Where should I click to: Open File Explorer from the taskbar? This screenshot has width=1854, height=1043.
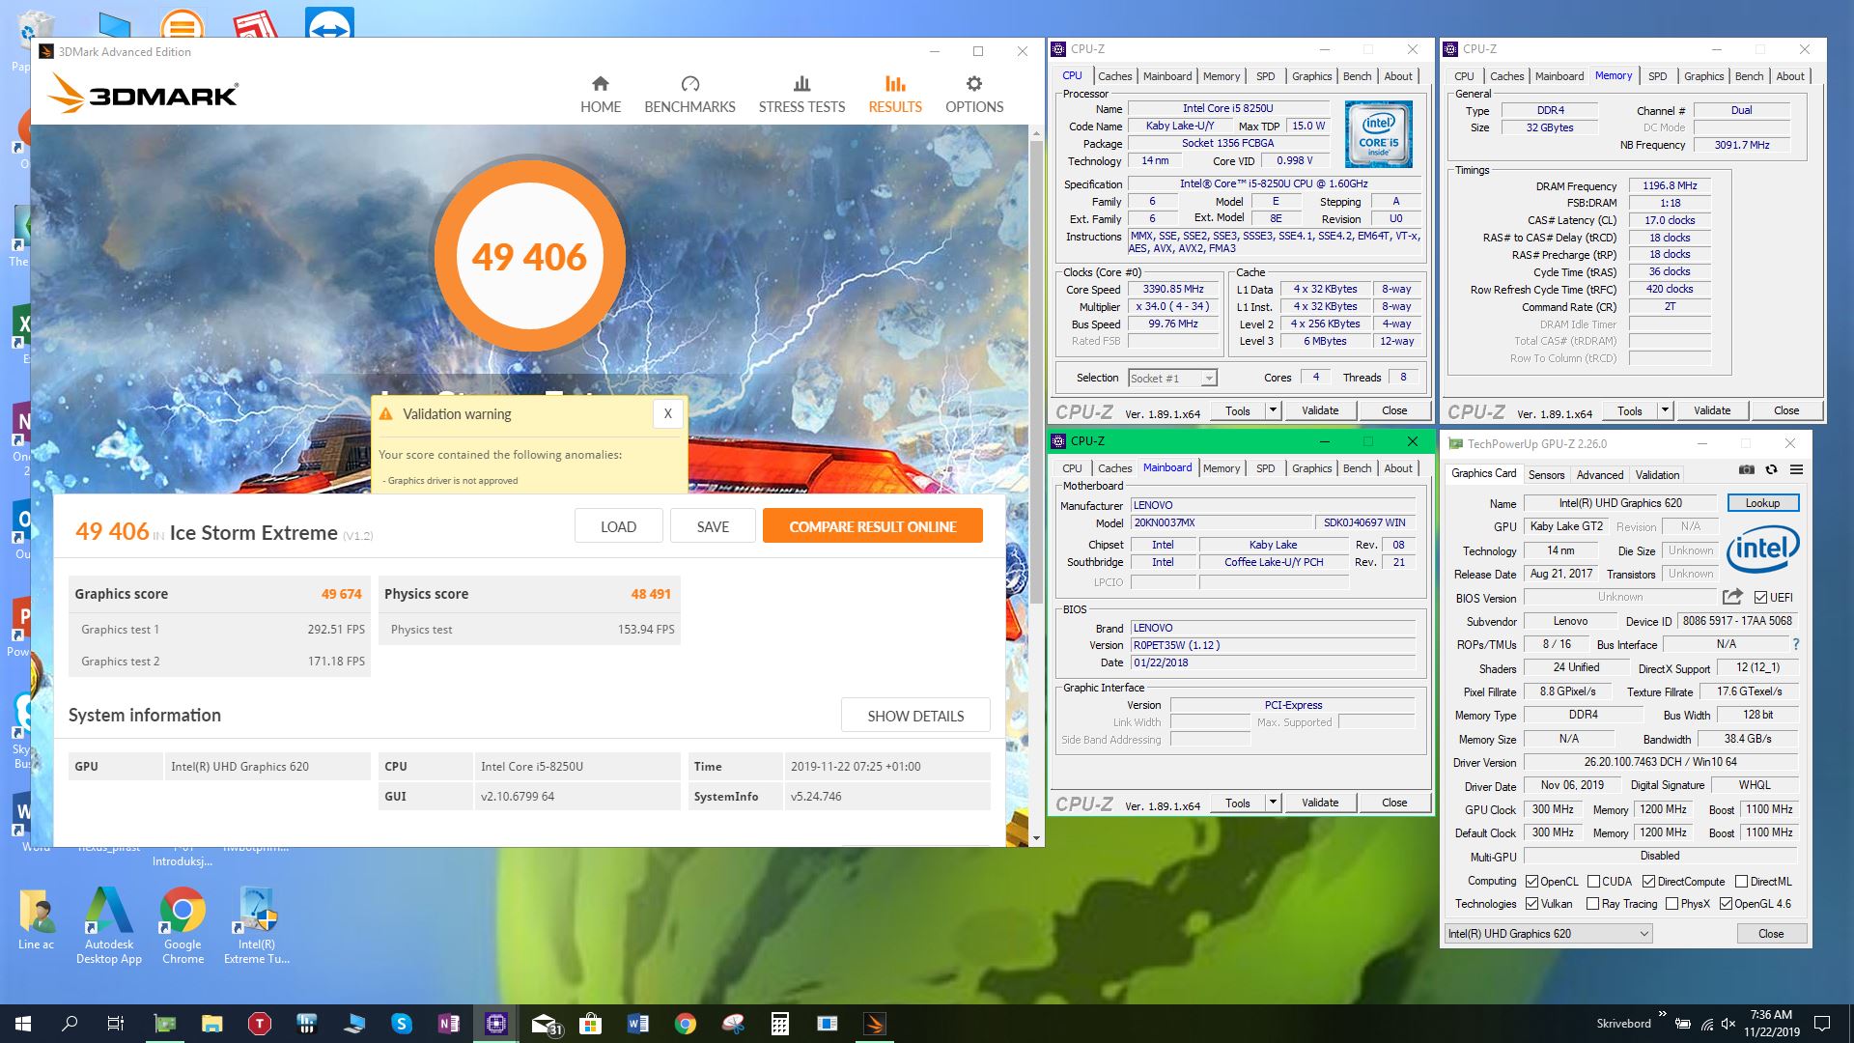tap(212, 1024)
